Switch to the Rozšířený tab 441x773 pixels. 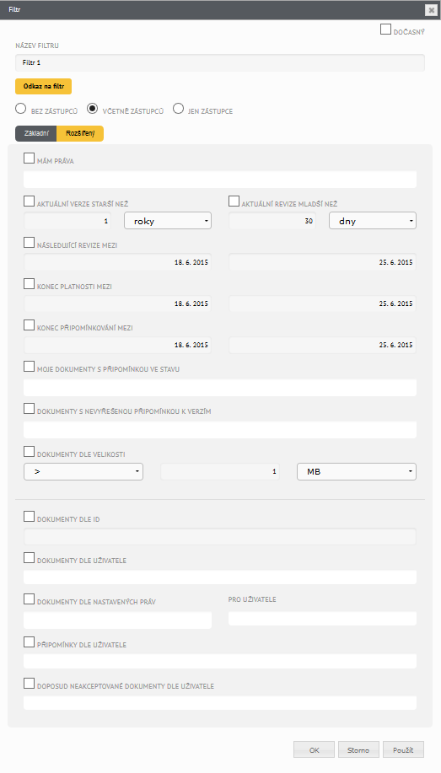(x=80, y=133)
